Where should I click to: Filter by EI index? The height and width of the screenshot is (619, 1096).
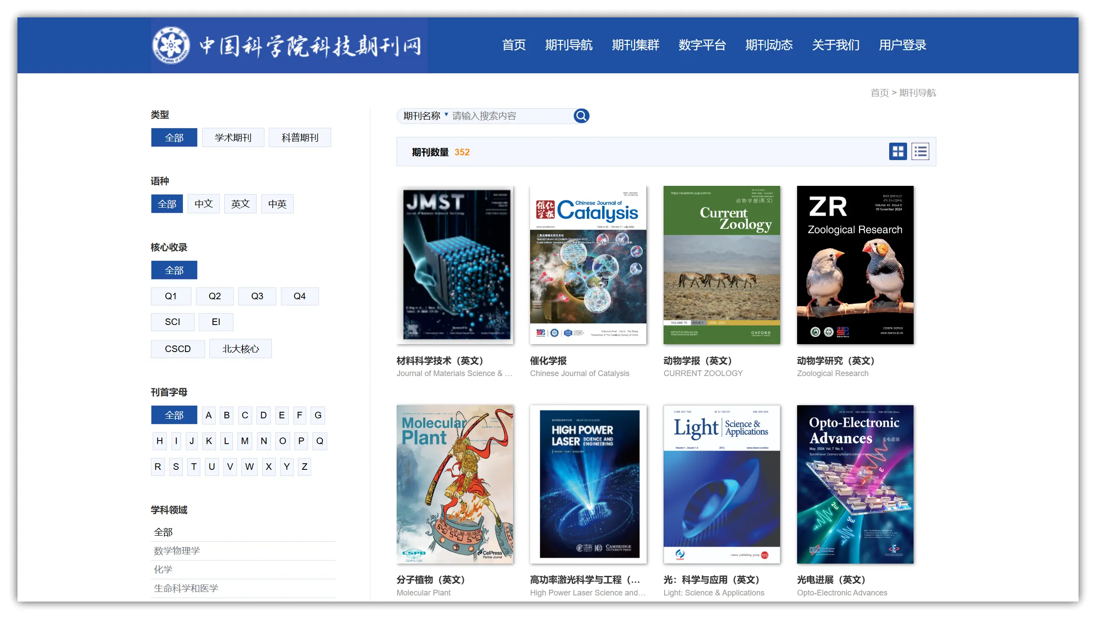tap(216, 322)
